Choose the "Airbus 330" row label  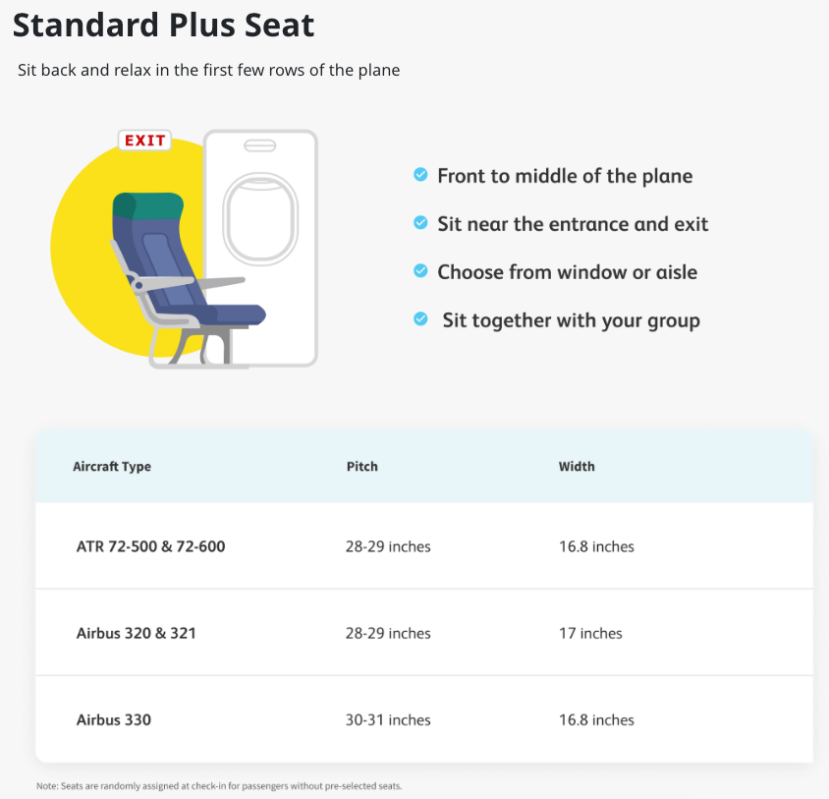pos(114,719)
